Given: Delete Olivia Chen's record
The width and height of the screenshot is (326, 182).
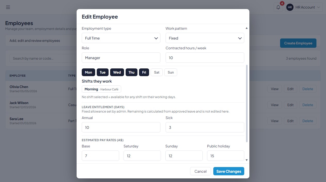Looking at the screenshot, I should tap(308, 89).
